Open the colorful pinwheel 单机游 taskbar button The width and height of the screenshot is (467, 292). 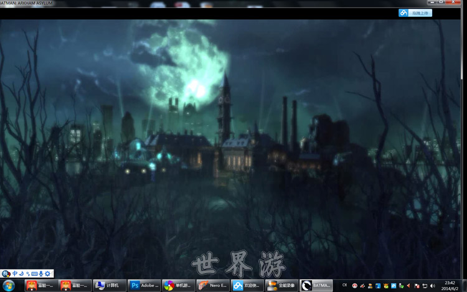[x=179, y=285]
